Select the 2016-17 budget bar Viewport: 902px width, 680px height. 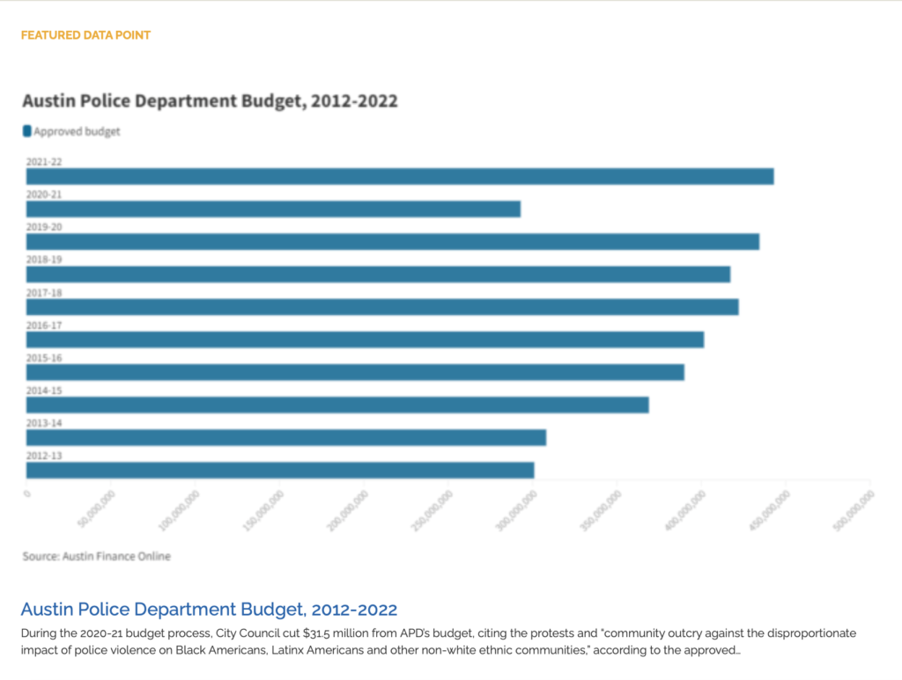(365, 340)
